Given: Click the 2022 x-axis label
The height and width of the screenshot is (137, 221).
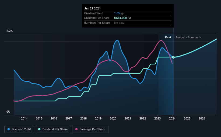Looking at the screenshot, I should coord(143,118).
